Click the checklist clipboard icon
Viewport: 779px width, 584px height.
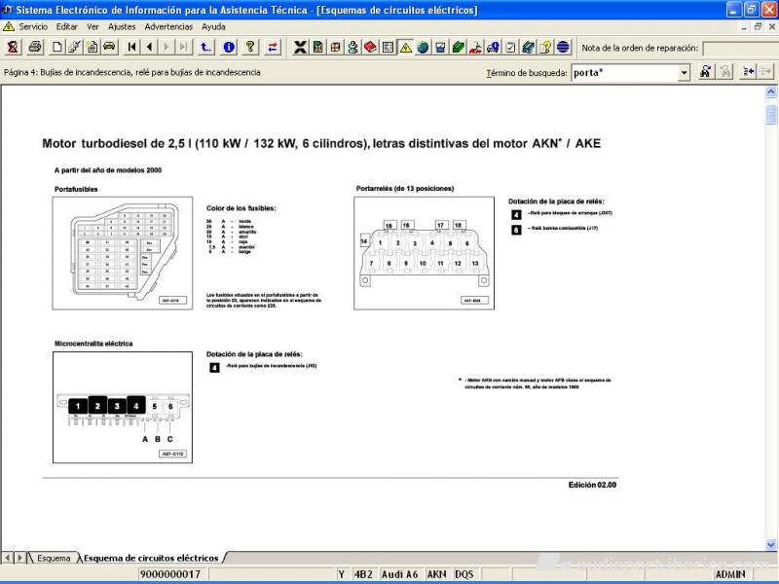click(510, 47)
